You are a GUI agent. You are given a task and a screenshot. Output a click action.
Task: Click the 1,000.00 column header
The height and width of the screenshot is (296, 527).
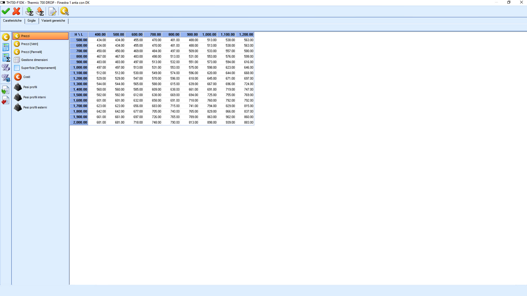pos(208,35)
